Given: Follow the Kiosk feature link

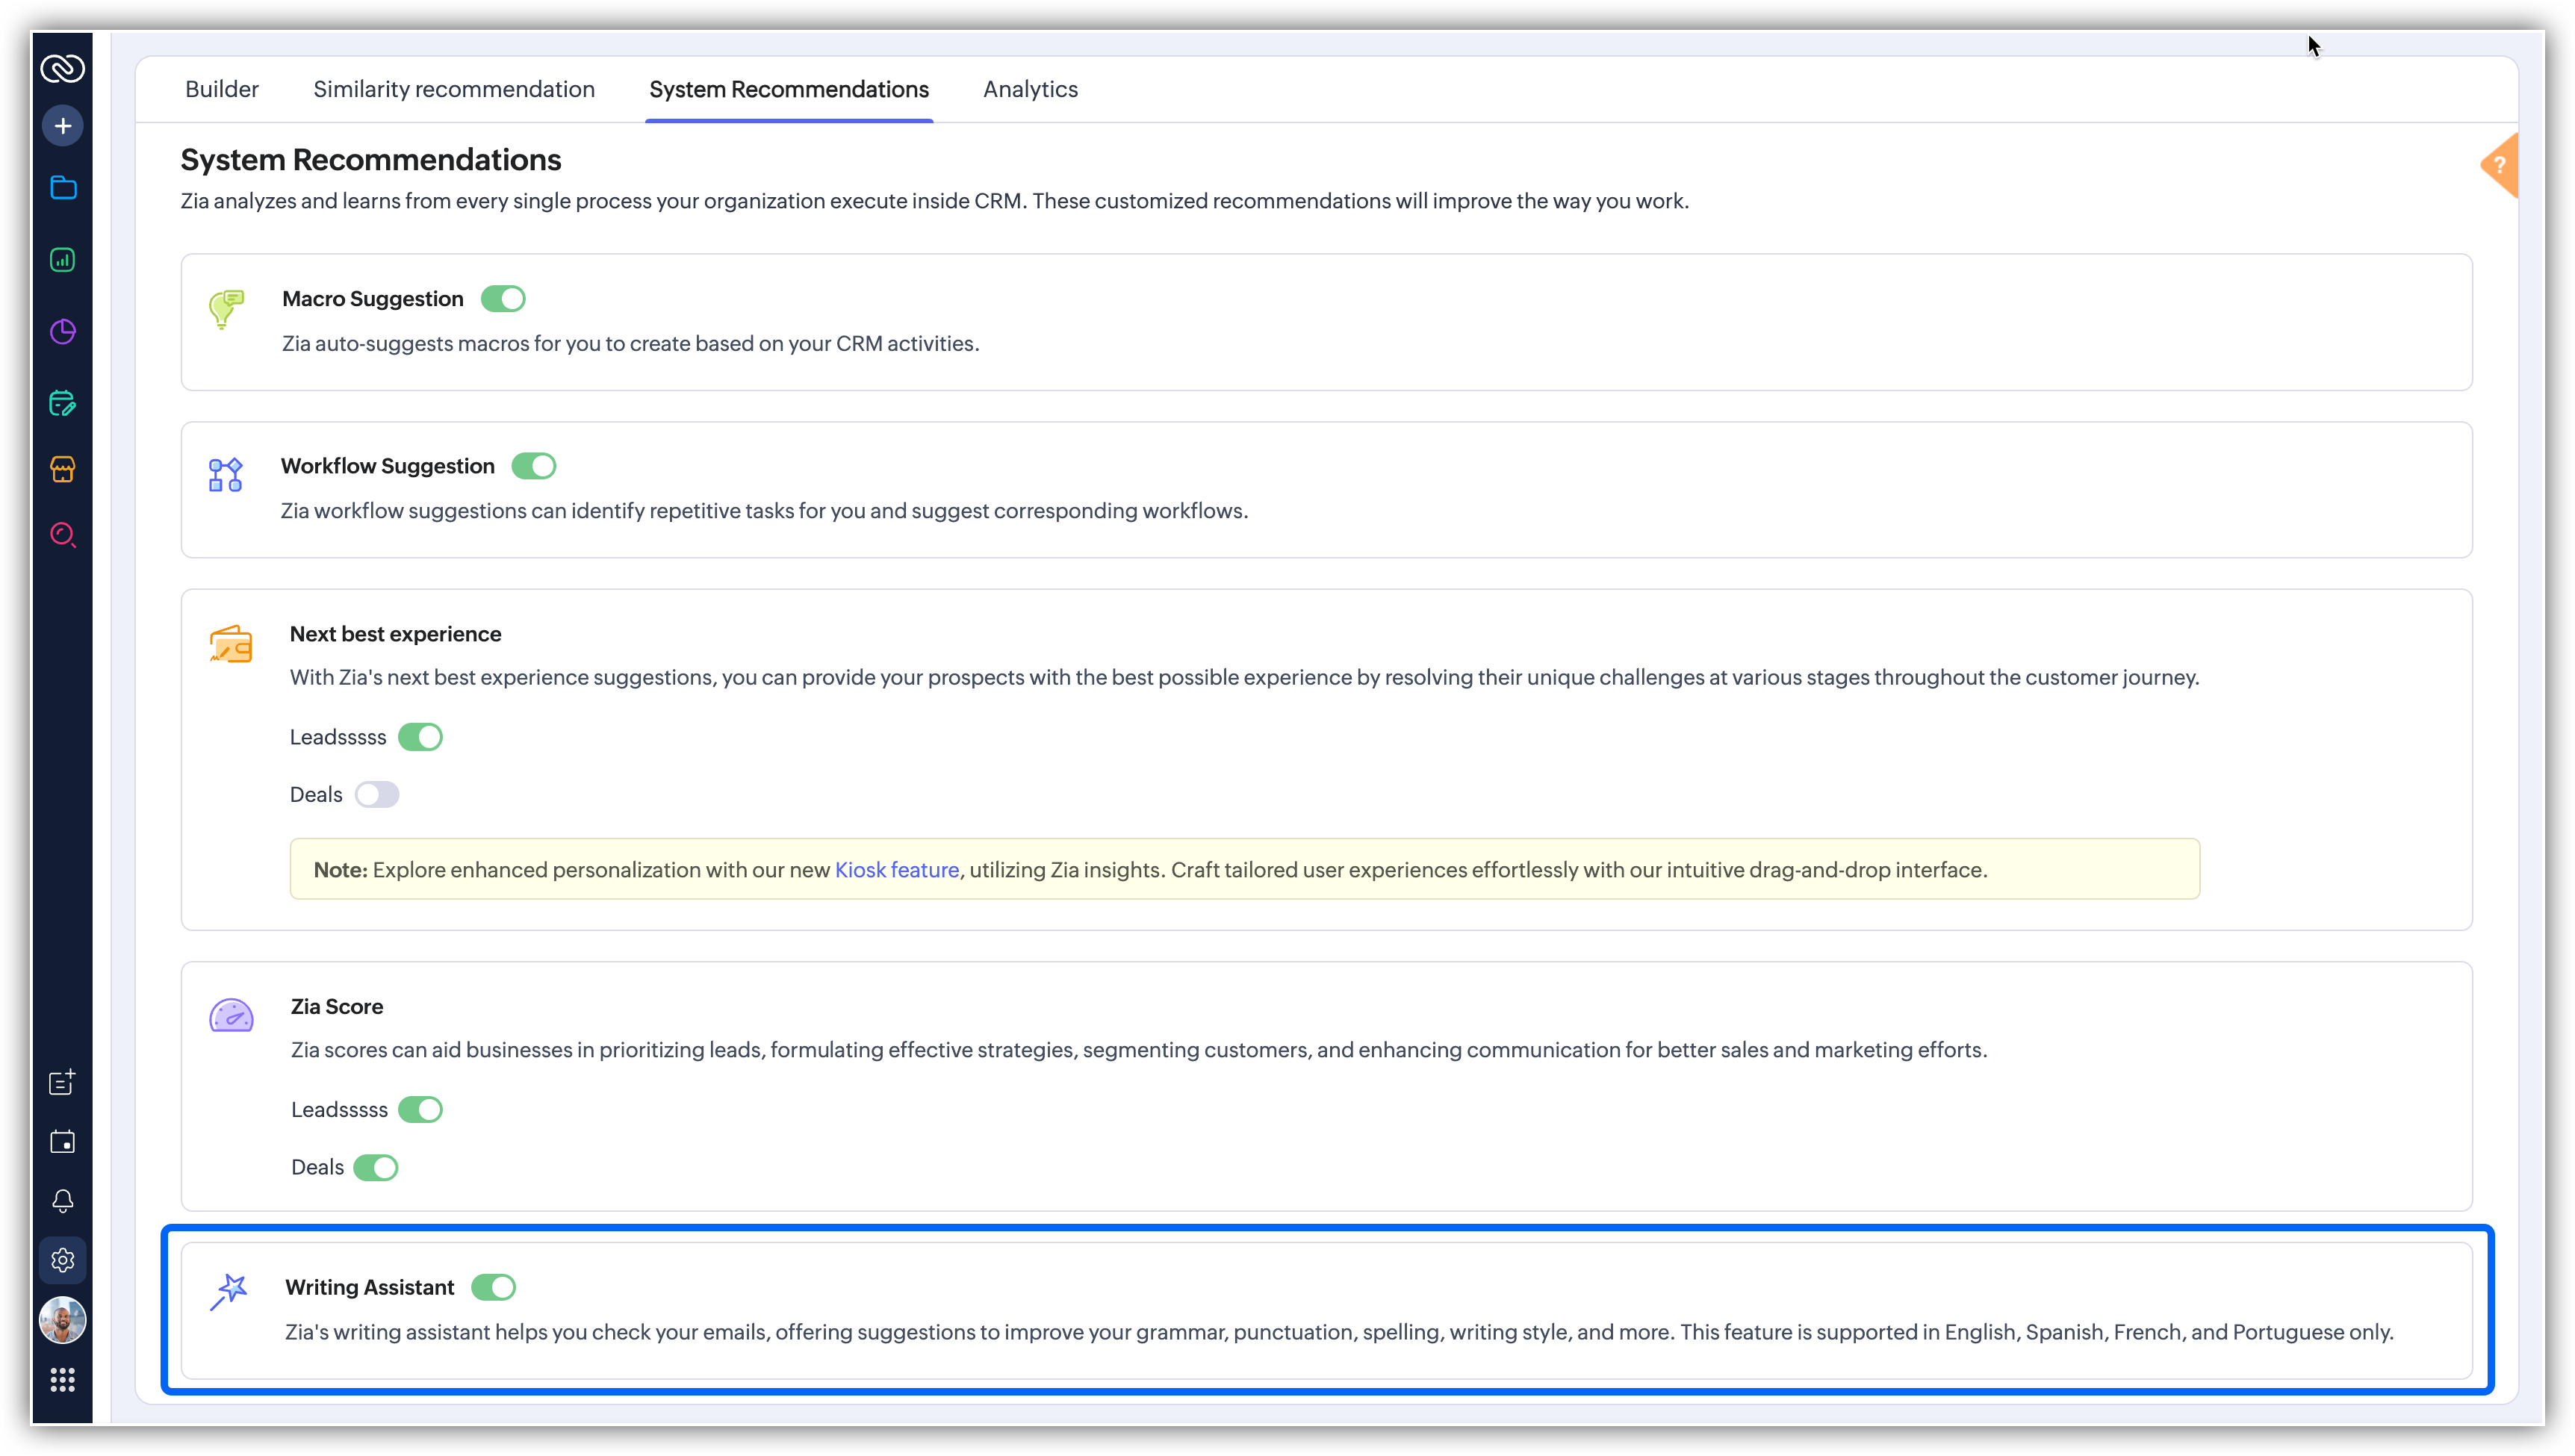Looking at the screenshot, I should (896, 870).
